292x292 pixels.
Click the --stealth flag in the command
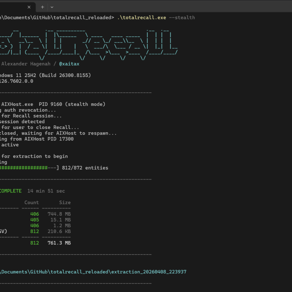(182, 17)
